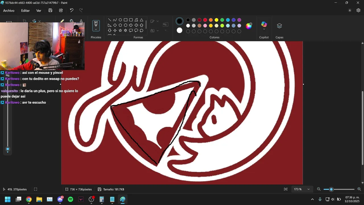The width and height of the screenshot is (364, 205).
Task: Choose the rectangle shape
Action: (x=125, y=20)
